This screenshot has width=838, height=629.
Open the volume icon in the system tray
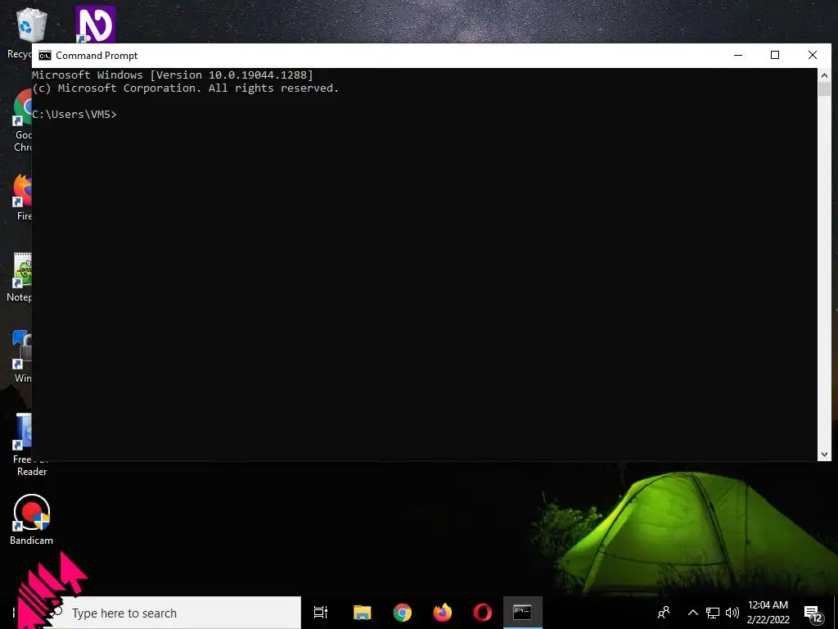[732, 613]
